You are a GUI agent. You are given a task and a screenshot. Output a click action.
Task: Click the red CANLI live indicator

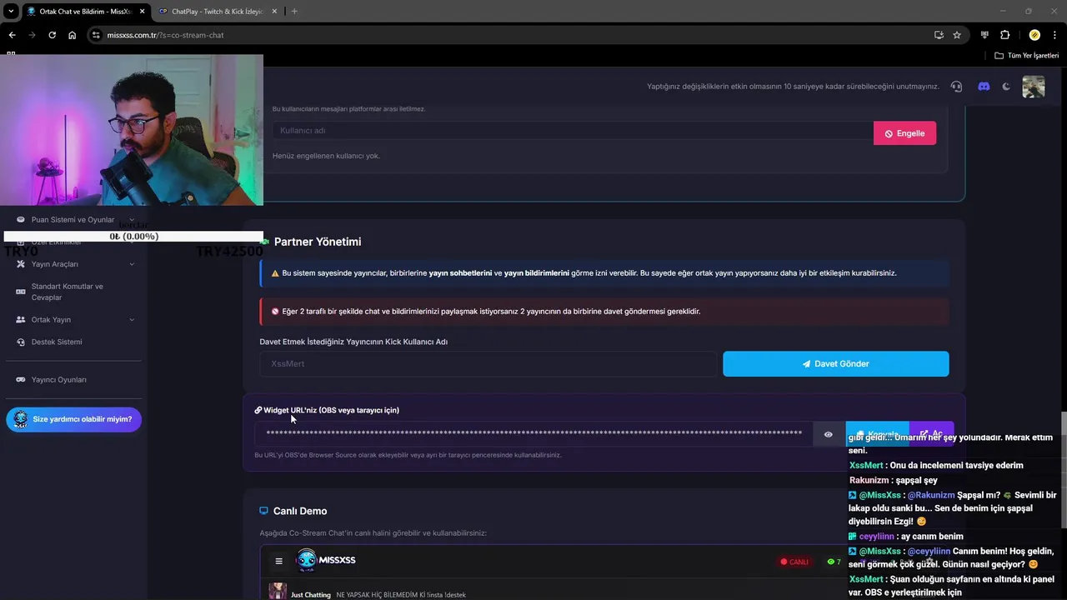click(794, 562)
